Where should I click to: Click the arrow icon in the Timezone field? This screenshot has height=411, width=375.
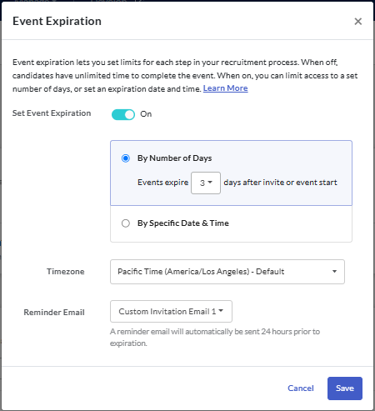334,272
